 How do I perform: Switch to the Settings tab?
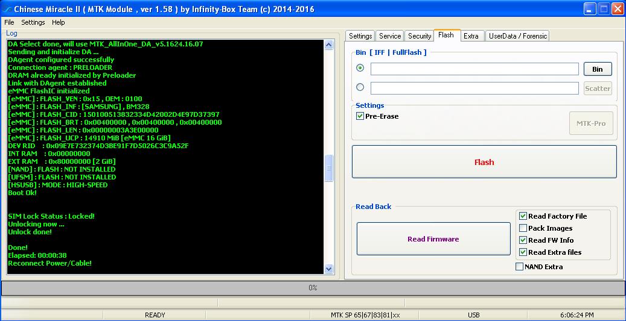pyautogui.click(x=360, y=36)
